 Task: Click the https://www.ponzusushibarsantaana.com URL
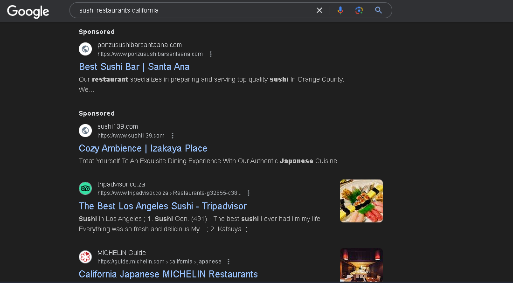[x=150, y=54]
